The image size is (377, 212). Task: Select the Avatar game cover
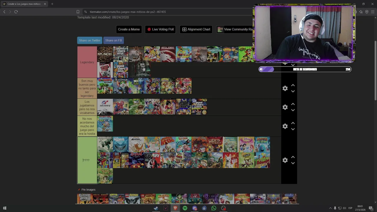[x=136, y=145]
